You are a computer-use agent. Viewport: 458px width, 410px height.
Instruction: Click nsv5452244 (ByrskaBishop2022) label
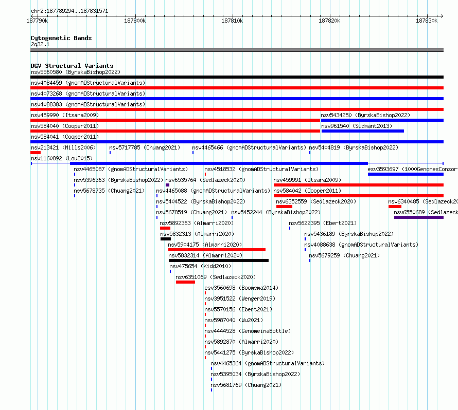[276, 212]
